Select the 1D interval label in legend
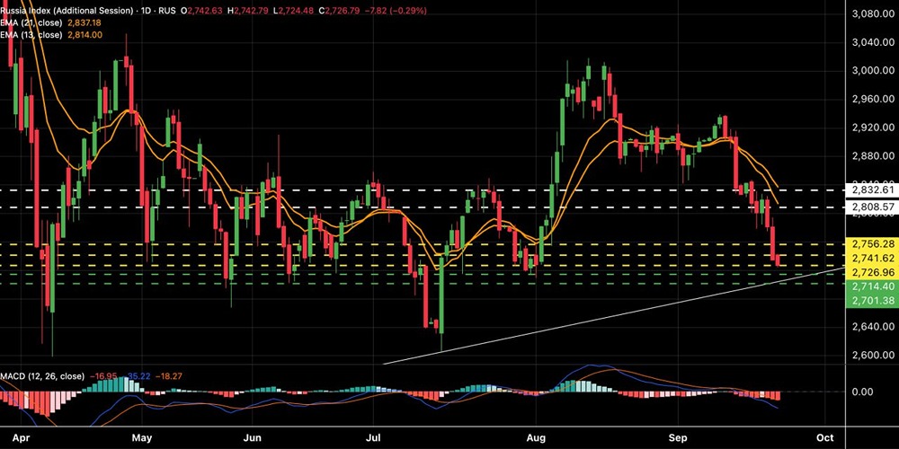899x449 pixels. pos(147,11)
